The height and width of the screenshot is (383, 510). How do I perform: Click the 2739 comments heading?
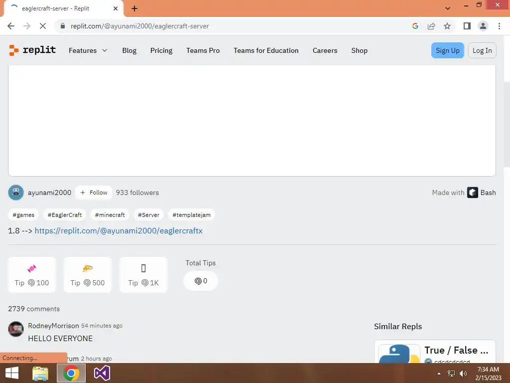34,309
